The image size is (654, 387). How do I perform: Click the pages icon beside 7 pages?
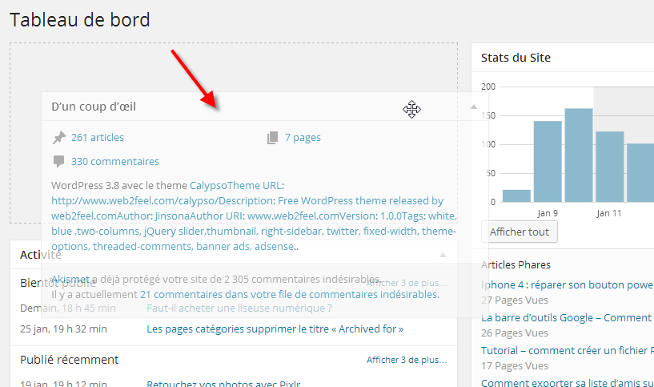272,138
